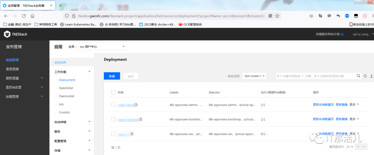Open 移动设备上的书签 mobile bookmarks
This screenshot has width=374, height=155.
(362, 24)
